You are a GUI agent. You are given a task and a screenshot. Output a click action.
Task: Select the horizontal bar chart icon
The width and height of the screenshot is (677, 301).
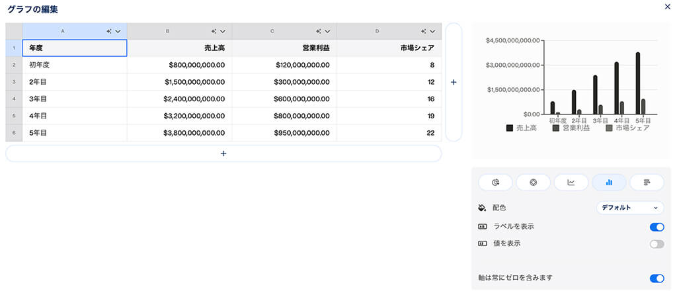tap(647, 183)
